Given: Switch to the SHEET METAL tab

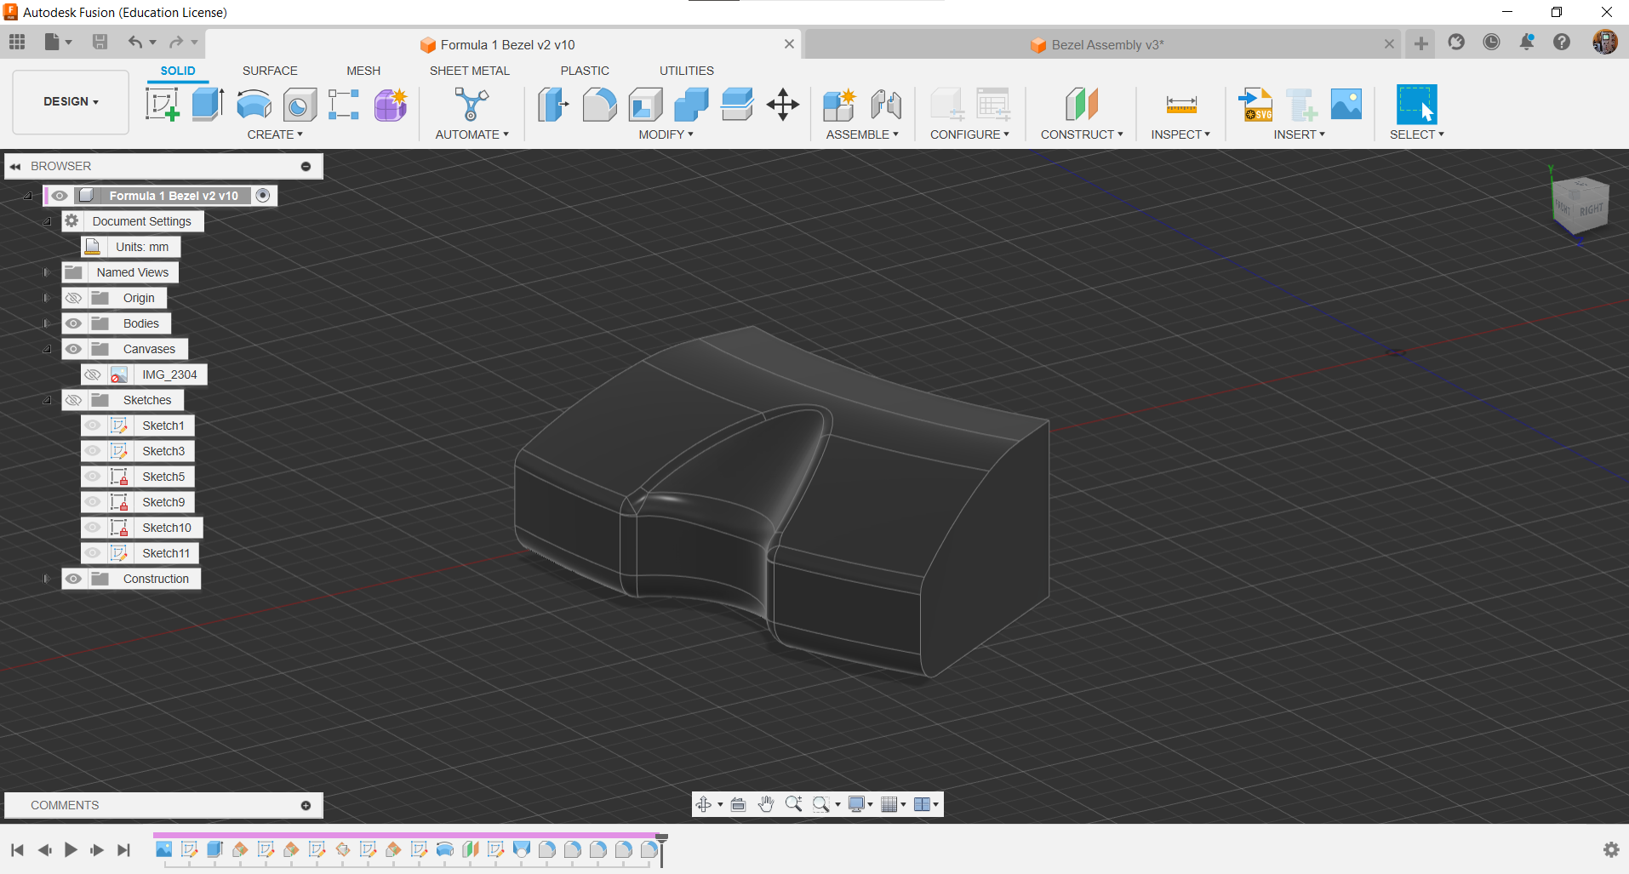Looking at the screenshot, I should tap(469, 71).
